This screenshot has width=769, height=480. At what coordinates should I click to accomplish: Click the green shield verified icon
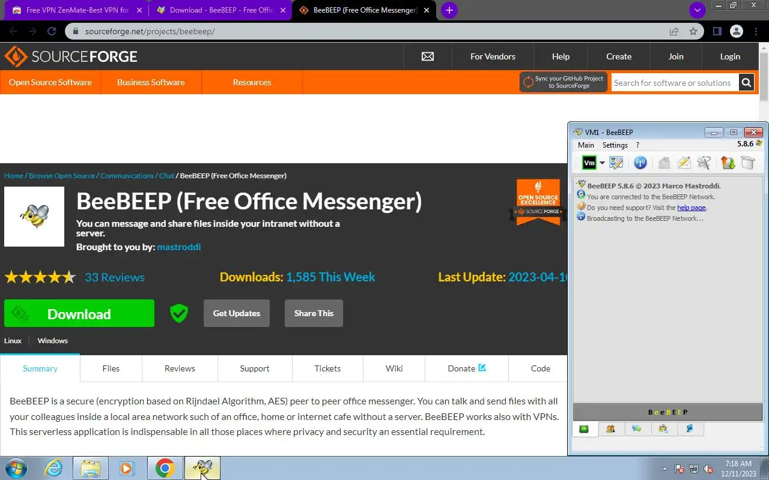point(179,313)
